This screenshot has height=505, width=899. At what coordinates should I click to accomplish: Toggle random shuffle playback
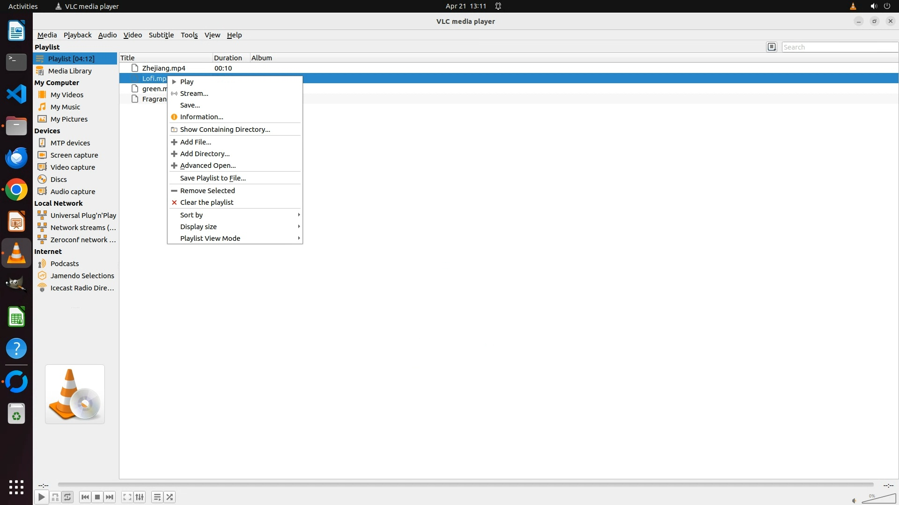(x=169, y=497)
